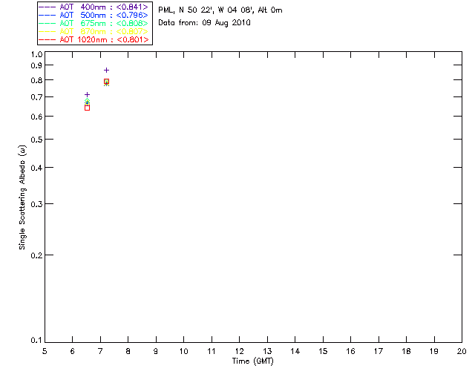Click the 'Data from: 09 Aug 2010' text

click(x=205, y=23)
